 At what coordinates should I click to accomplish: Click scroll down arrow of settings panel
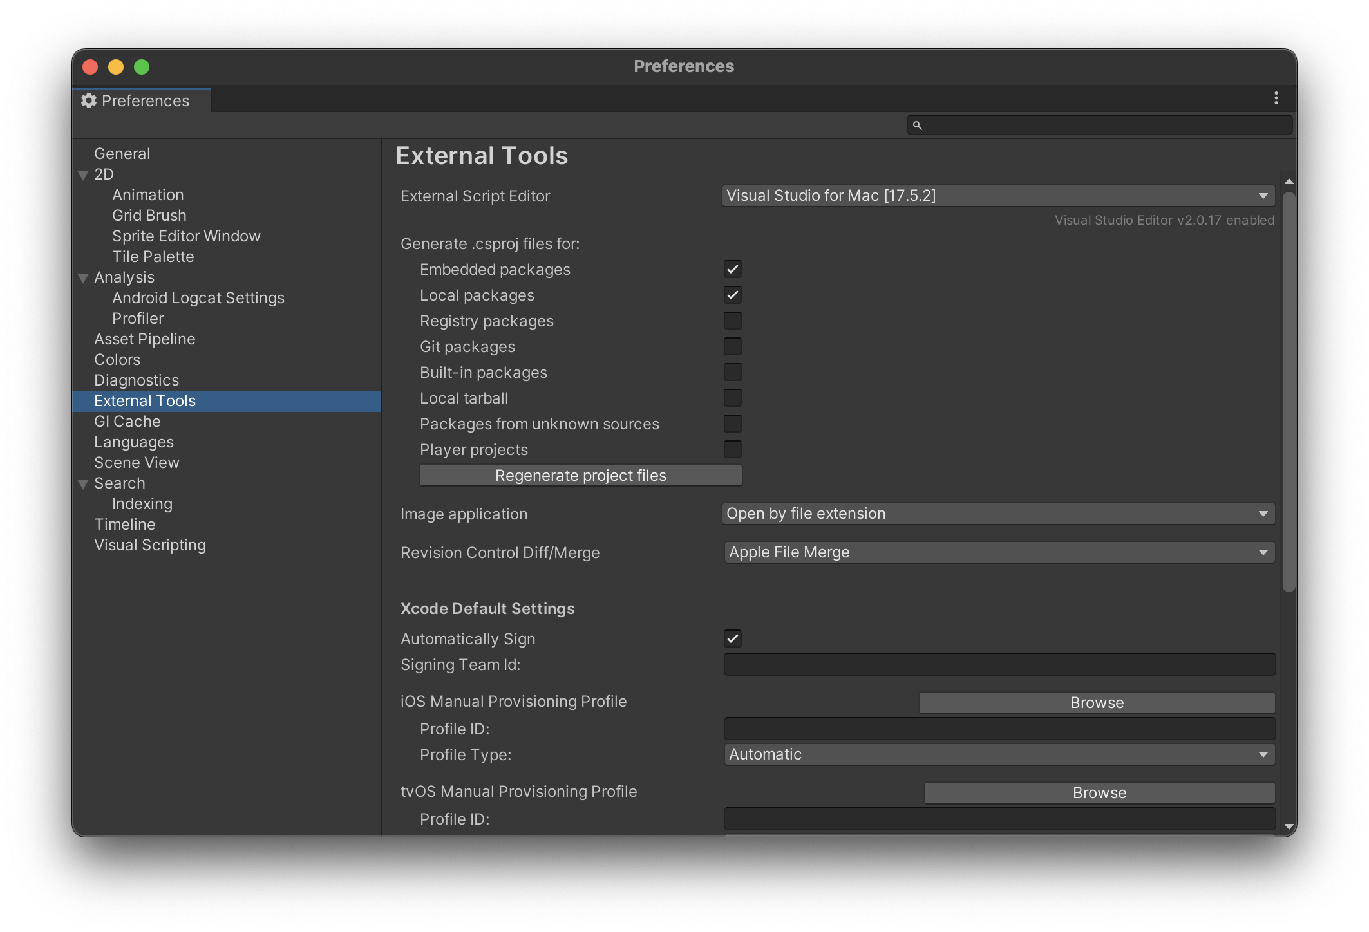pyautogui.click(x=1289, y=826)
